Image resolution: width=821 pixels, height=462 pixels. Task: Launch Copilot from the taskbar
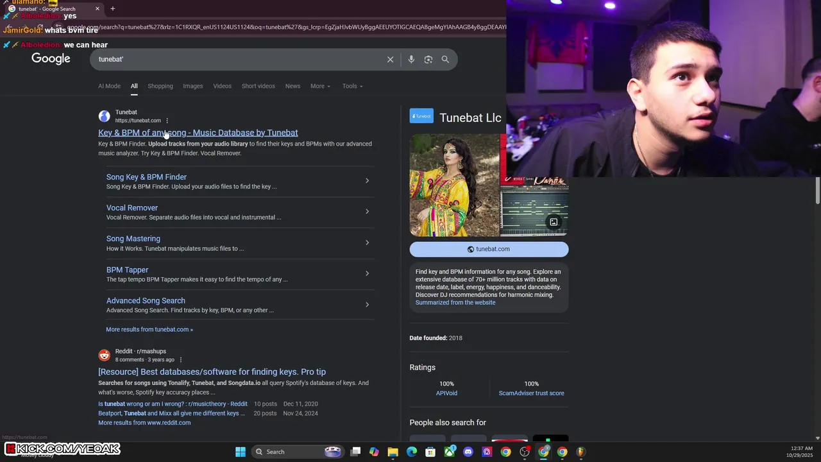374,452
